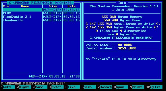Click the 2 Right function key button

[x=24, y=87]
